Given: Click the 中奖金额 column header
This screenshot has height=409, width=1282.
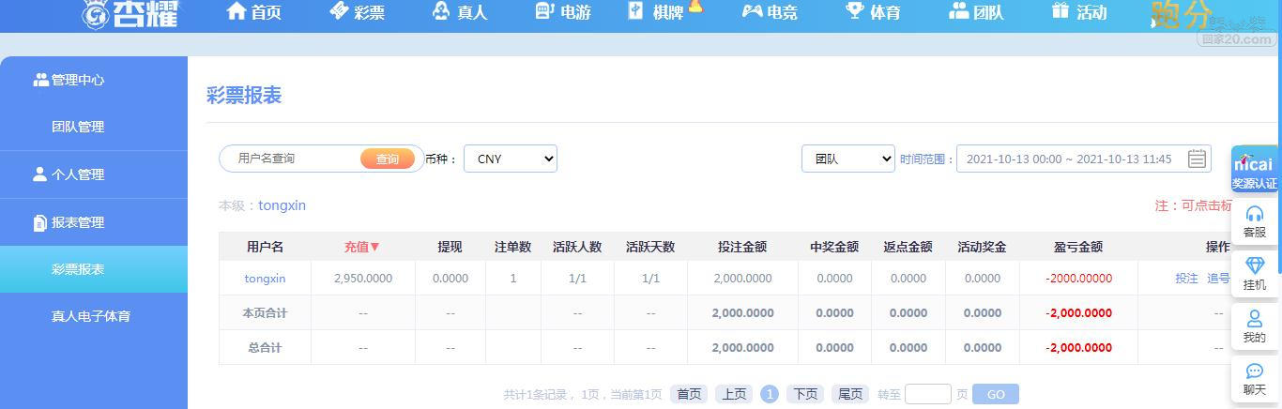Looking at the screenshot, I should tap(834, 247).
